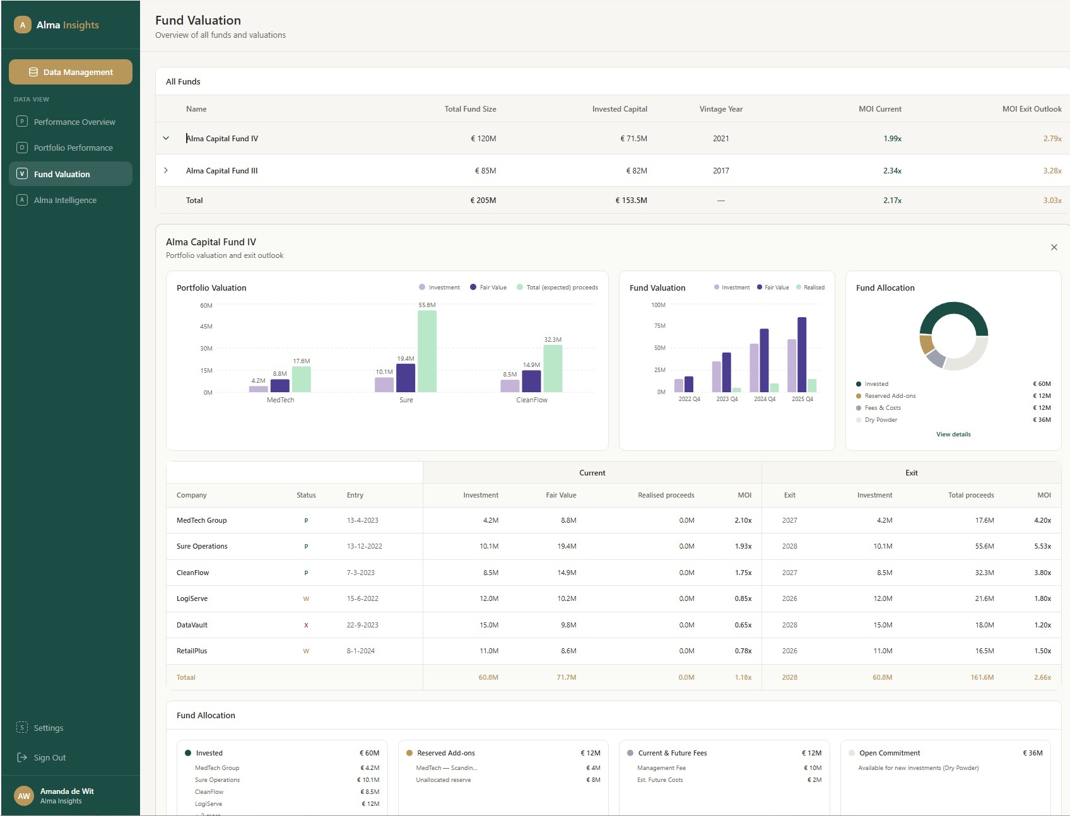Click the Reserved Add-ons legend color dot

[x=859, y=396]
